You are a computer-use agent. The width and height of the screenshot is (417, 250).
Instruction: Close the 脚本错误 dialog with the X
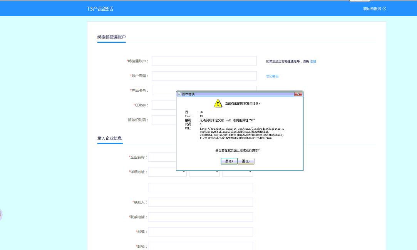click(298, 94)
